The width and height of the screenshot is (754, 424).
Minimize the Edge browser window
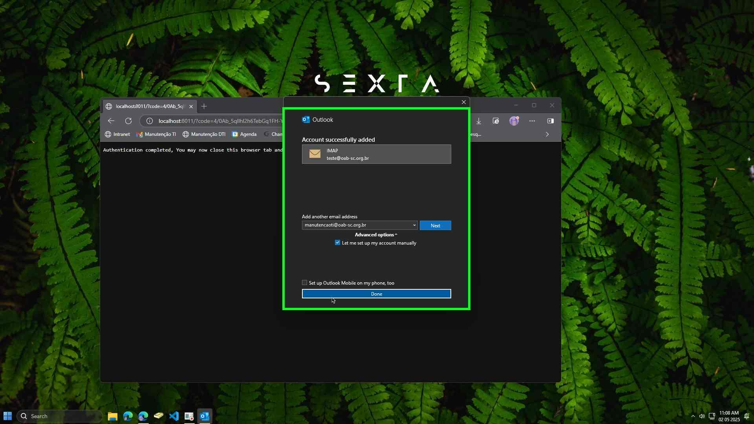(516, 105)
